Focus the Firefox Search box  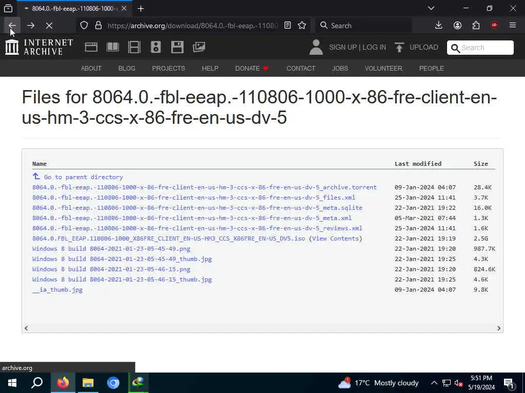click(364, 26)
